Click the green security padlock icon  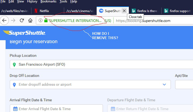[46, 21]
